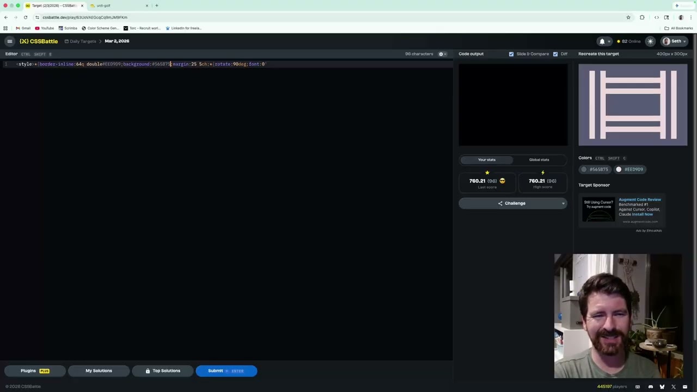
Task: Copy color #EED9D9 swatch
Action: [629, 169]
